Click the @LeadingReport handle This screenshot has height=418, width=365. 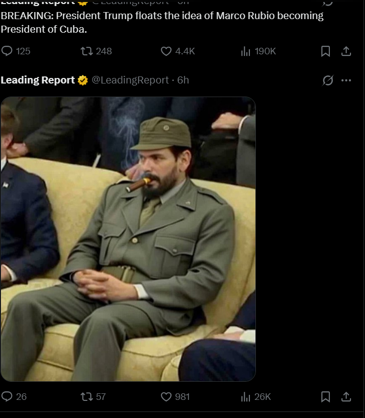click(x=130, y=80)
